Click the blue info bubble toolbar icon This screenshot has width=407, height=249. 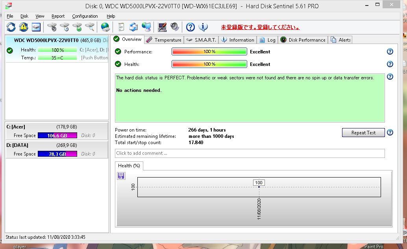203,27
